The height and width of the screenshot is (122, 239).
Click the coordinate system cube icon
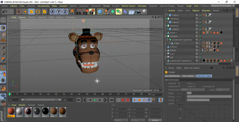tap(71, 11)
